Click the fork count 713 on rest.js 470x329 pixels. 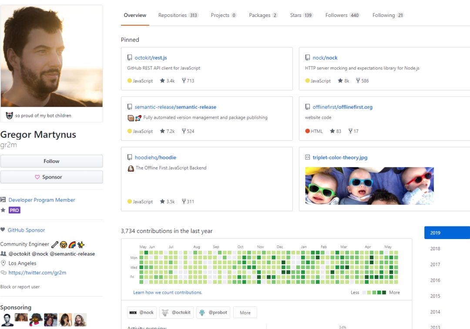(188, 80)
